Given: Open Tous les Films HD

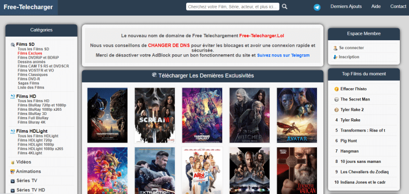Looking at the screenshot, I should (x=33, y=101).
